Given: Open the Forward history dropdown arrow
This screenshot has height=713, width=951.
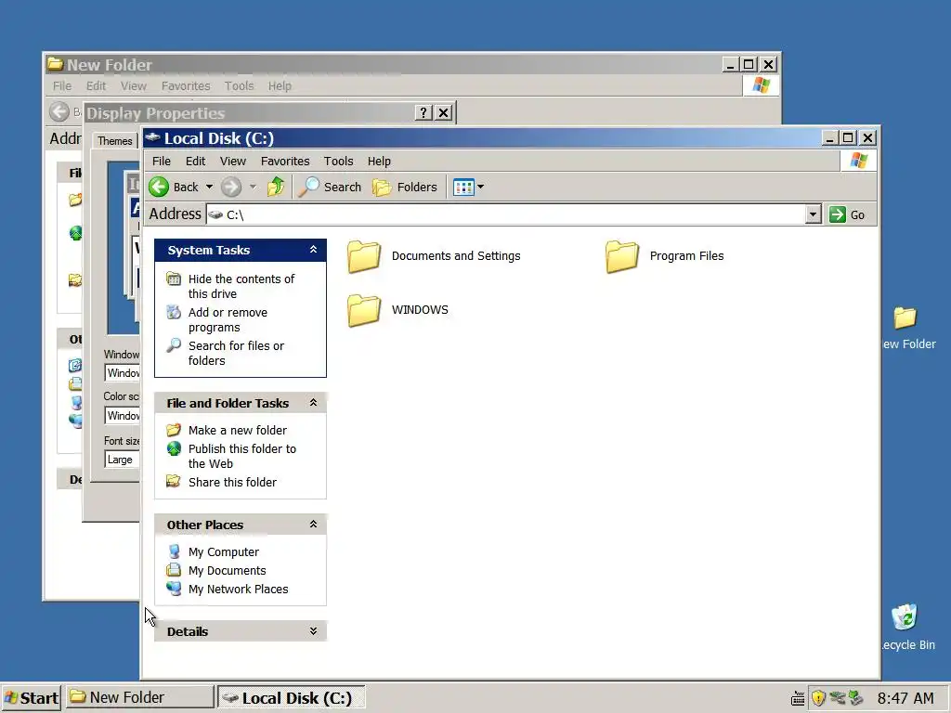Looking at the screenshot, I should (253, 187).
